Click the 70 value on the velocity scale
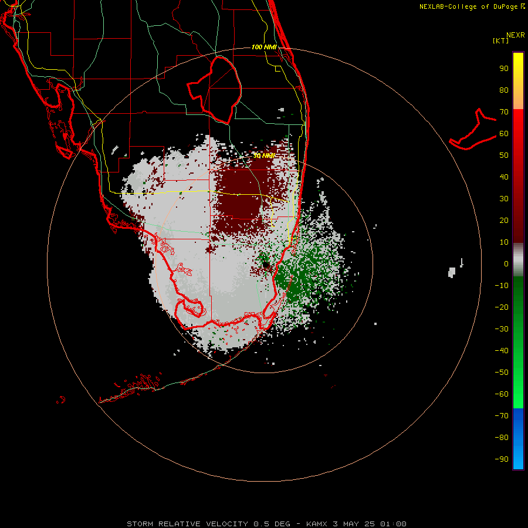 (x=504, y=112)
